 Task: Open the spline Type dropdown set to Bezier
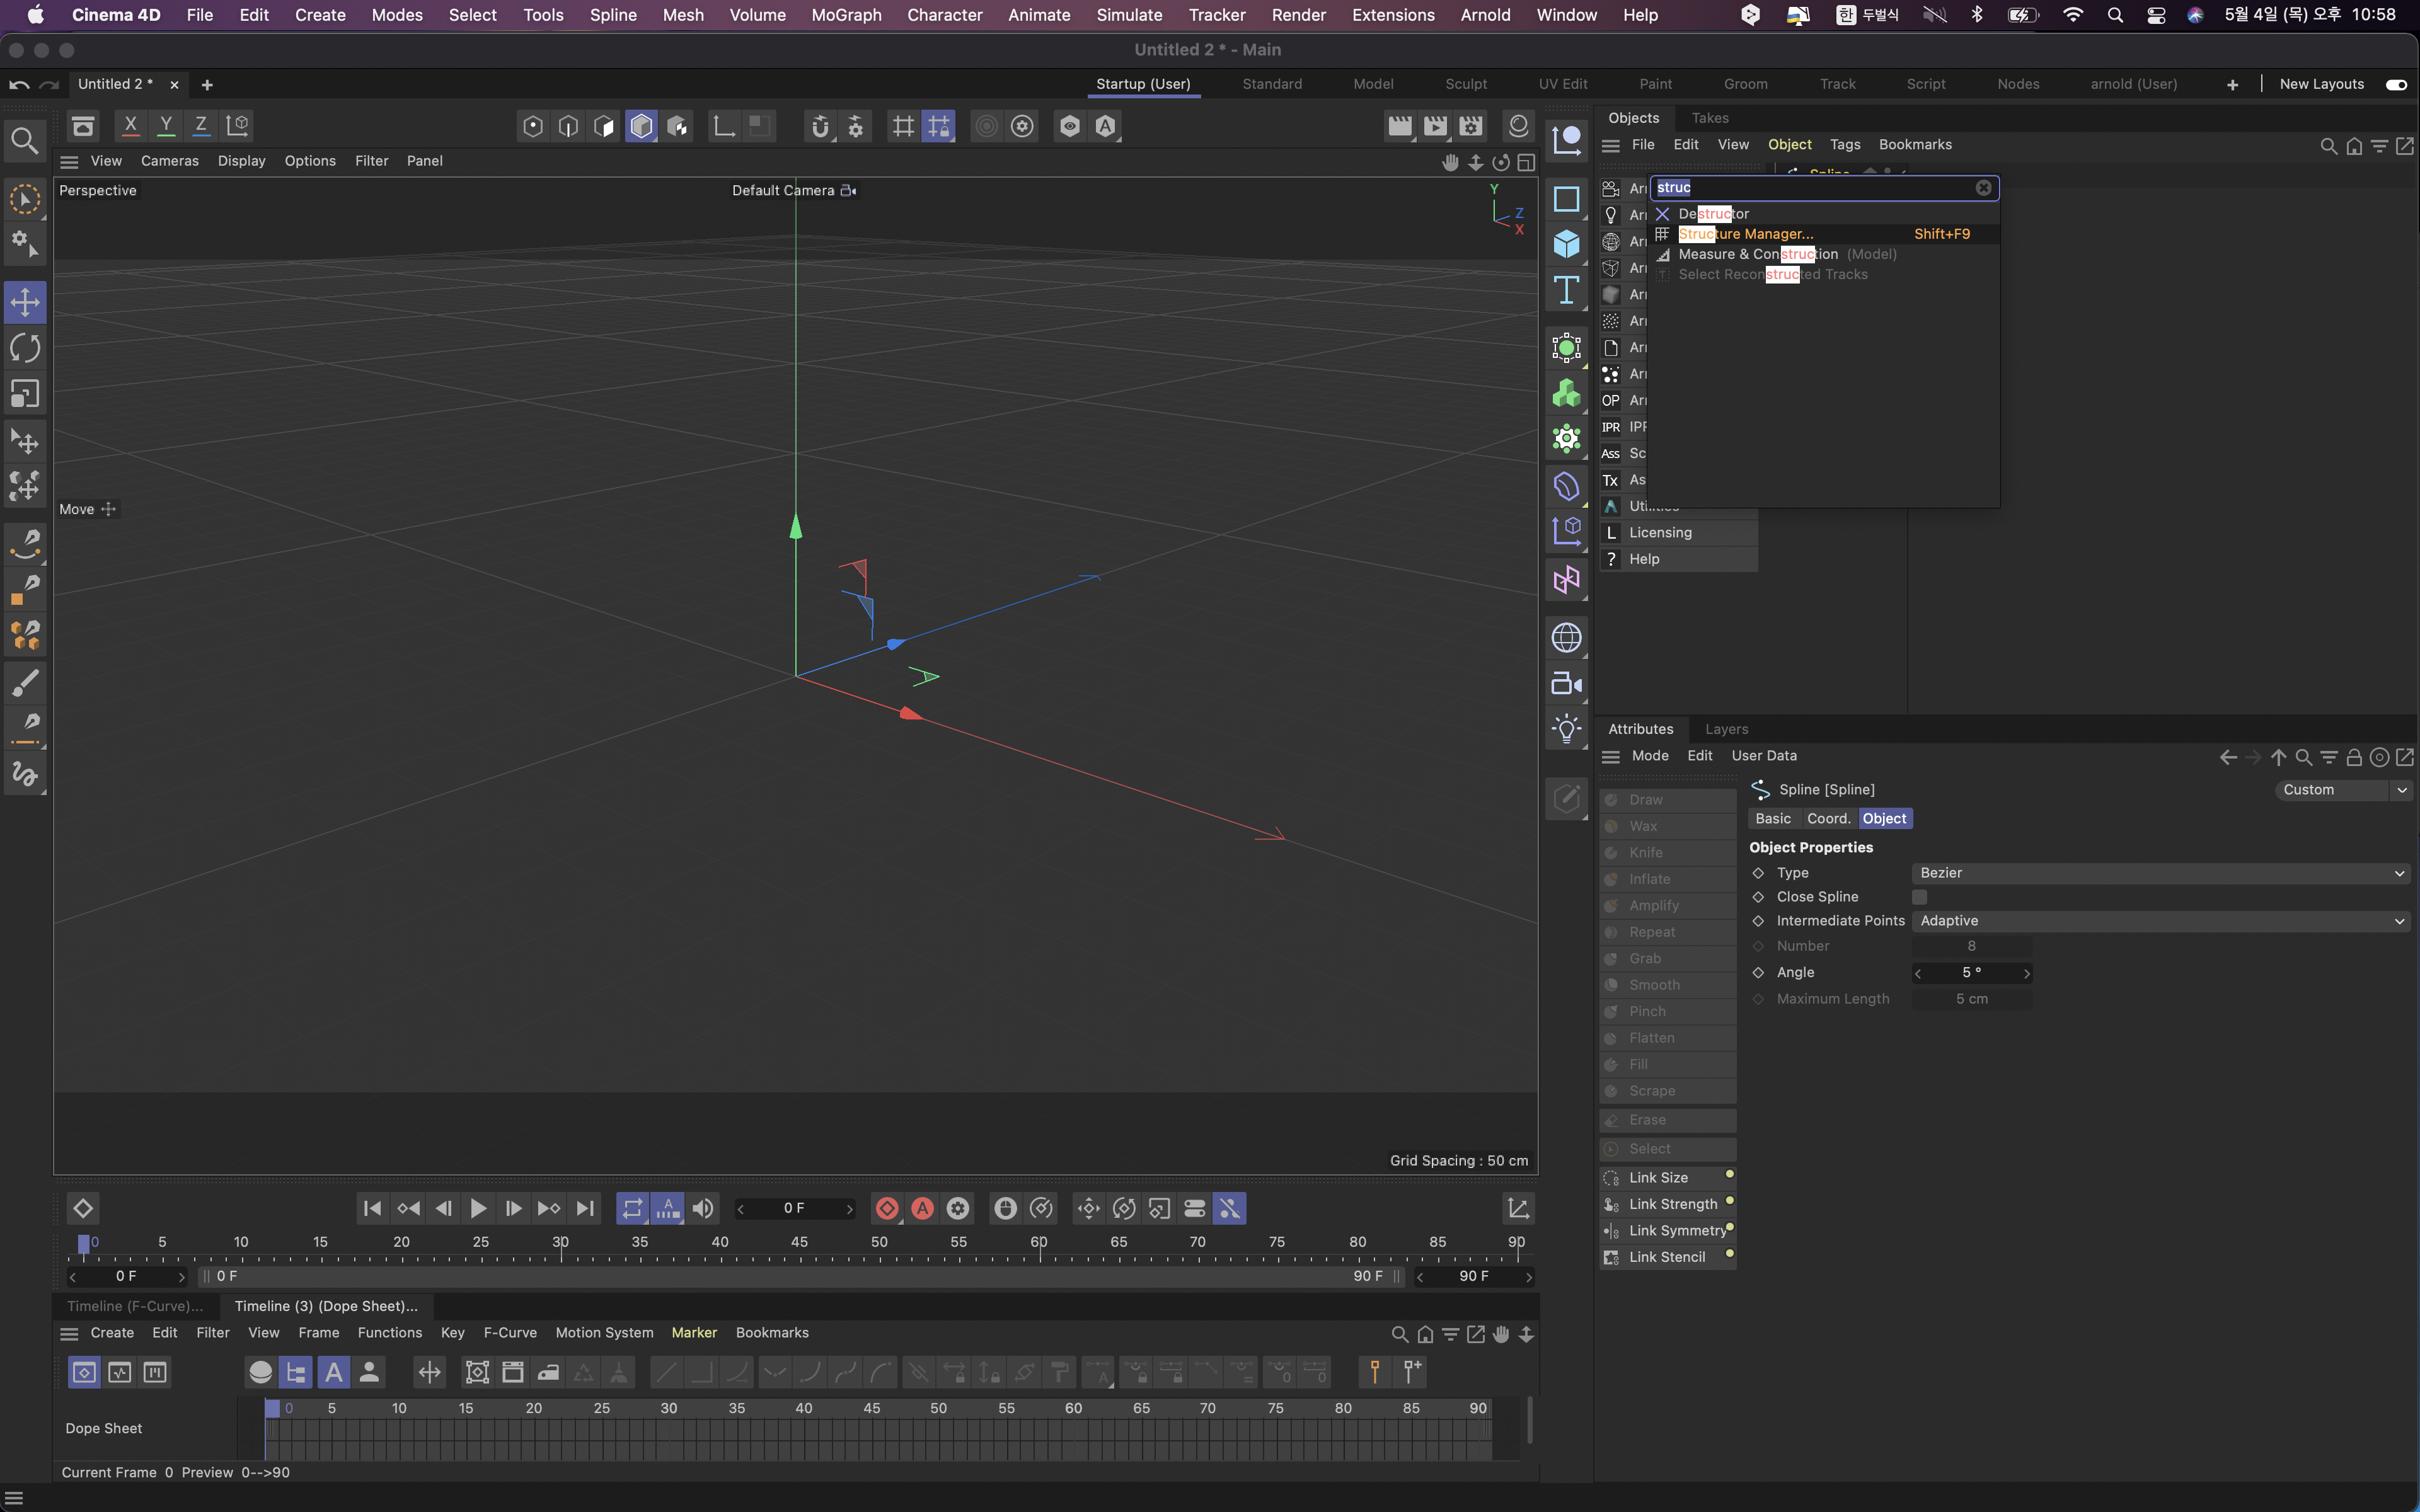[2160, 873]
